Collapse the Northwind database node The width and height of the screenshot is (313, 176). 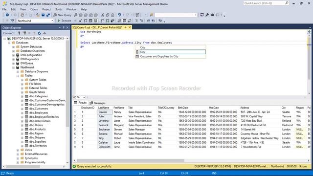click(x=13, y=67)
